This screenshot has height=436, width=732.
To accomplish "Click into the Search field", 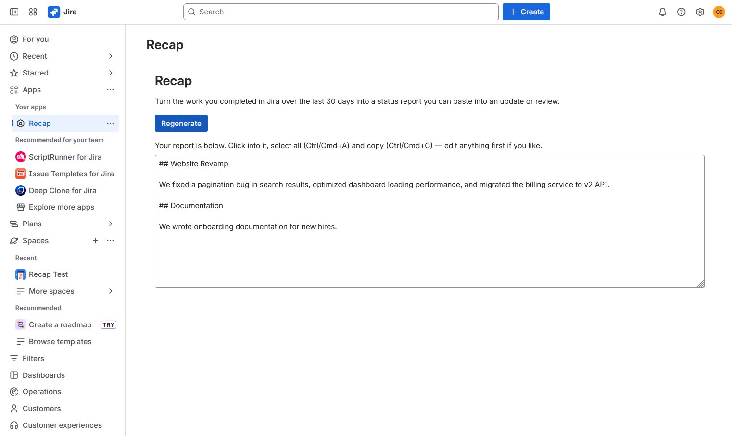I will click(x=341, y=12).
